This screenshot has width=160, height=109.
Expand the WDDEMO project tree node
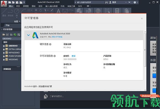[x=4, y=60]
